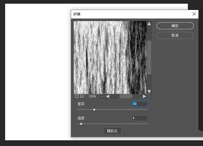Image resolution: width=203 pixels, height=146 pixels.
Task: Click the 纤维 dialog title bar
Action: point(128,14)
